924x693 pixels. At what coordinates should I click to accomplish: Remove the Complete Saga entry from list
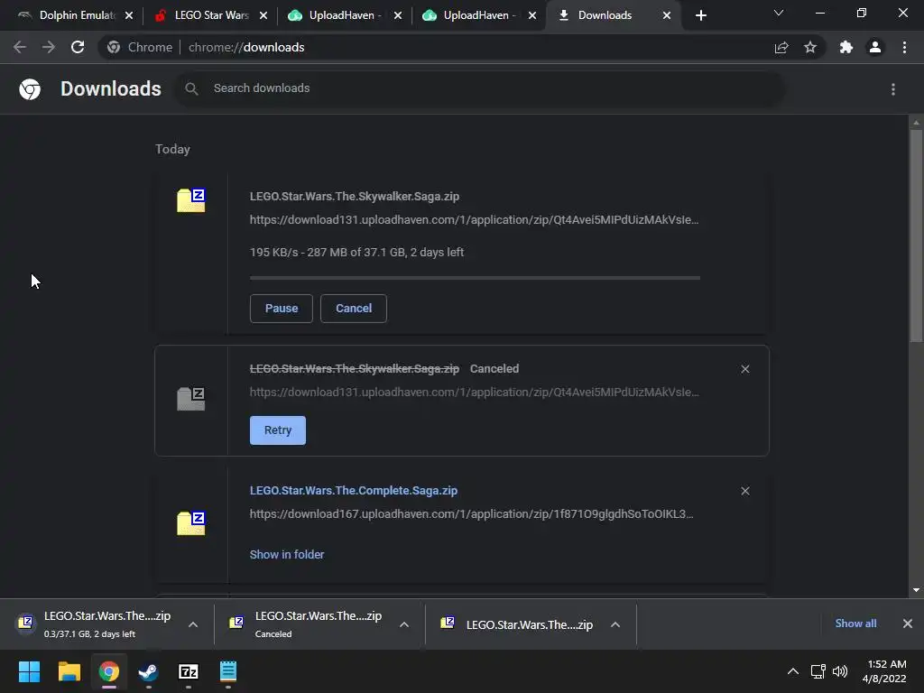744,491
